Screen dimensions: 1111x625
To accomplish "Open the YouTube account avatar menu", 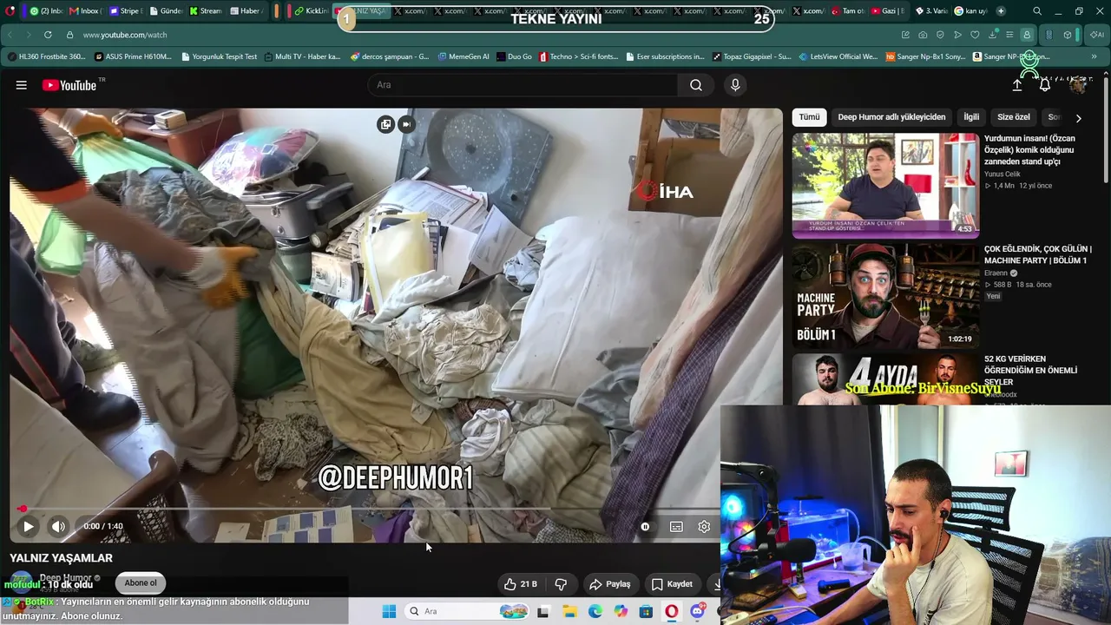I will 1078,85.
